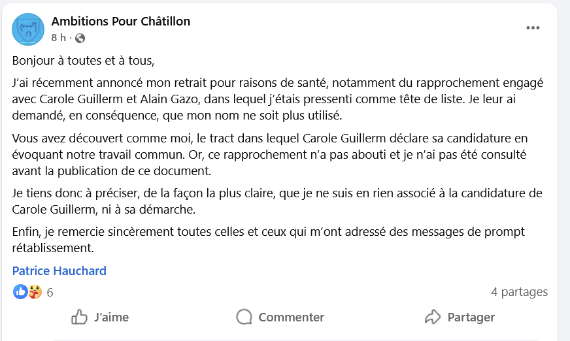The width and height of the screenshot is (570, 341).
Task: Open the Patrice Hauchard profile link
Action: pyautogui.click(x=59, y=270)
